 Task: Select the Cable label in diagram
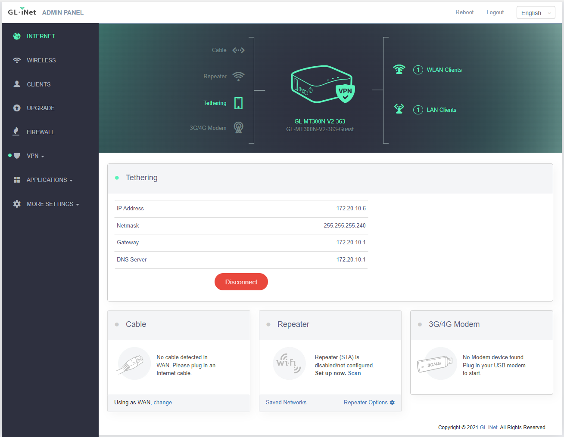click(219, 50)
